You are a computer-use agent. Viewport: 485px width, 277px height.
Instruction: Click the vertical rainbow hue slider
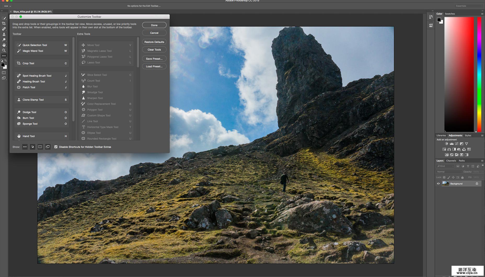click(x=479, y=74)
